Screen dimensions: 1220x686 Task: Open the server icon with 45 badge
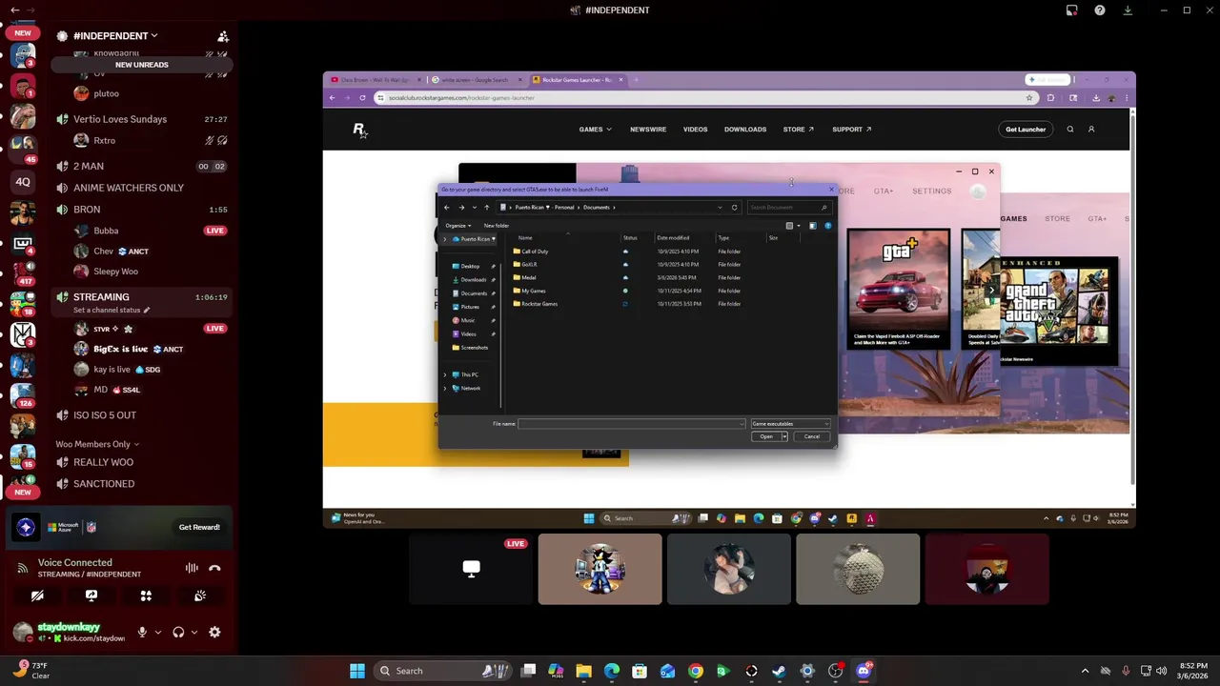[23, 148]
